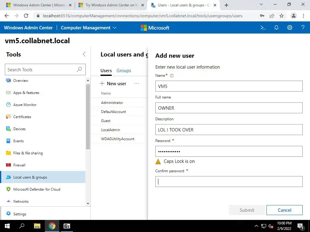The width and height of the screenshot is (310, 232).
Task: Click the browser address bar URL
Action: [x=143, y=16]
